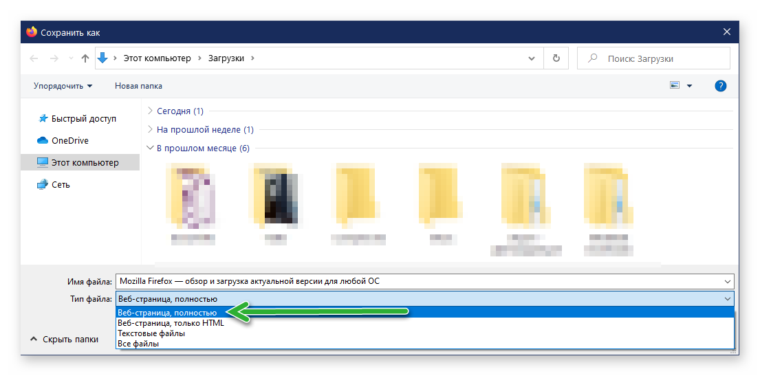The image size is (760, 376).
Task: Open the help question mark icon
Action: [720, 86]
